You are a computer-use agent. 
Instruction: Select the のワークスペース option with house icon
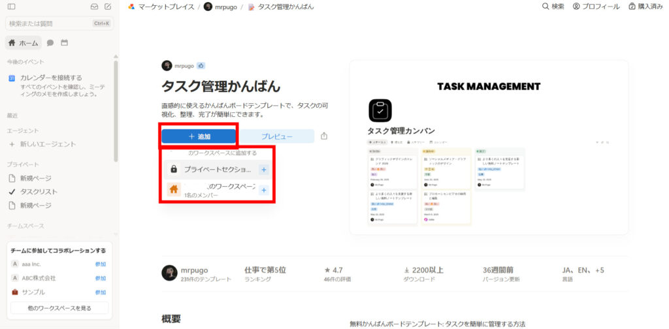pos(218,190)
